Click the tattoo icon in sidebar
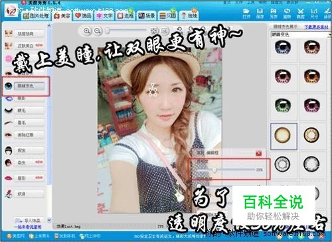 coord(9,194)
